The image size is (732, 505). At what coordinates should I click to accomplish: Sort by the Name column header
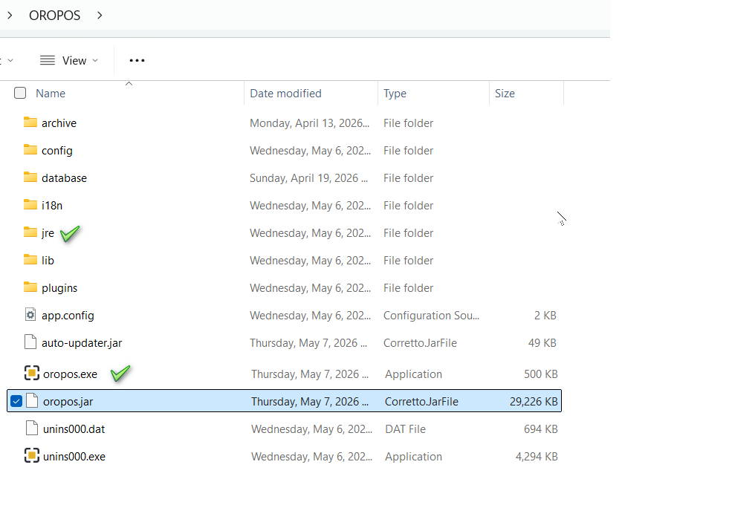(x=51, y=94)
